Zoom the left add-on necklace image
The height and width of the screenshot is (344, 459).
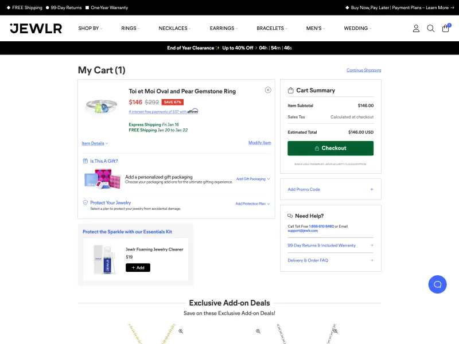tap(181, 331)
